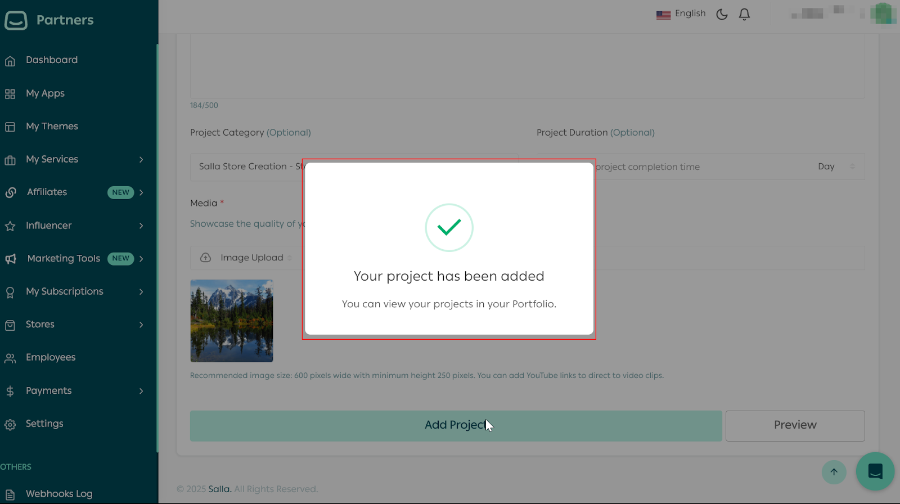Viewport: 900px width, 504px height.
Task: Toggle dark mode moon icon
Action: [x=722, y=15]
